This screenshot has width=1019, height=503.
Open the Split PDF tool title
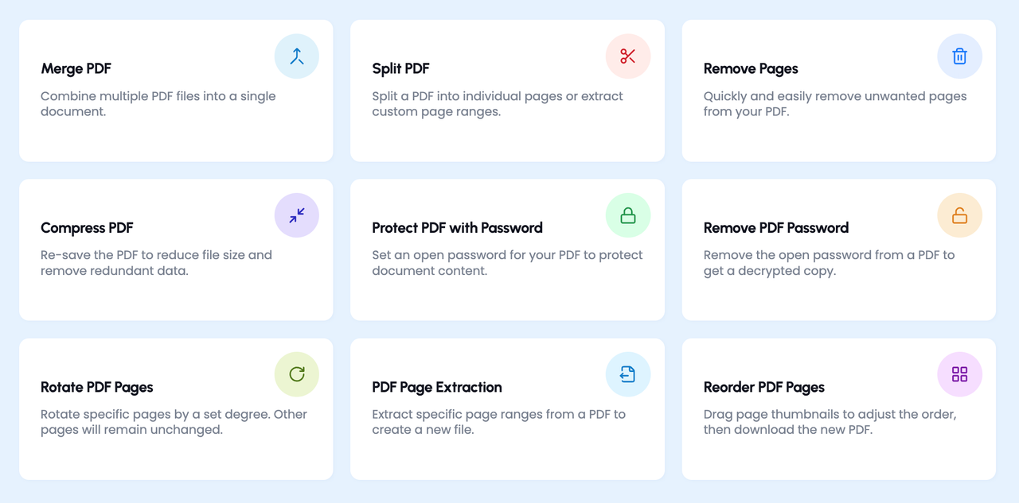click(x=400, y=69)
